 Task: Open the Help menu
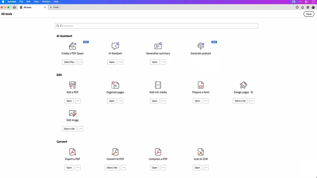click(56, 2)
